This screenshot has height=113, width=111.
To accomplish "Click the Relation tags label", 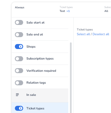I will pyautogui.click(x=36, y=83).
